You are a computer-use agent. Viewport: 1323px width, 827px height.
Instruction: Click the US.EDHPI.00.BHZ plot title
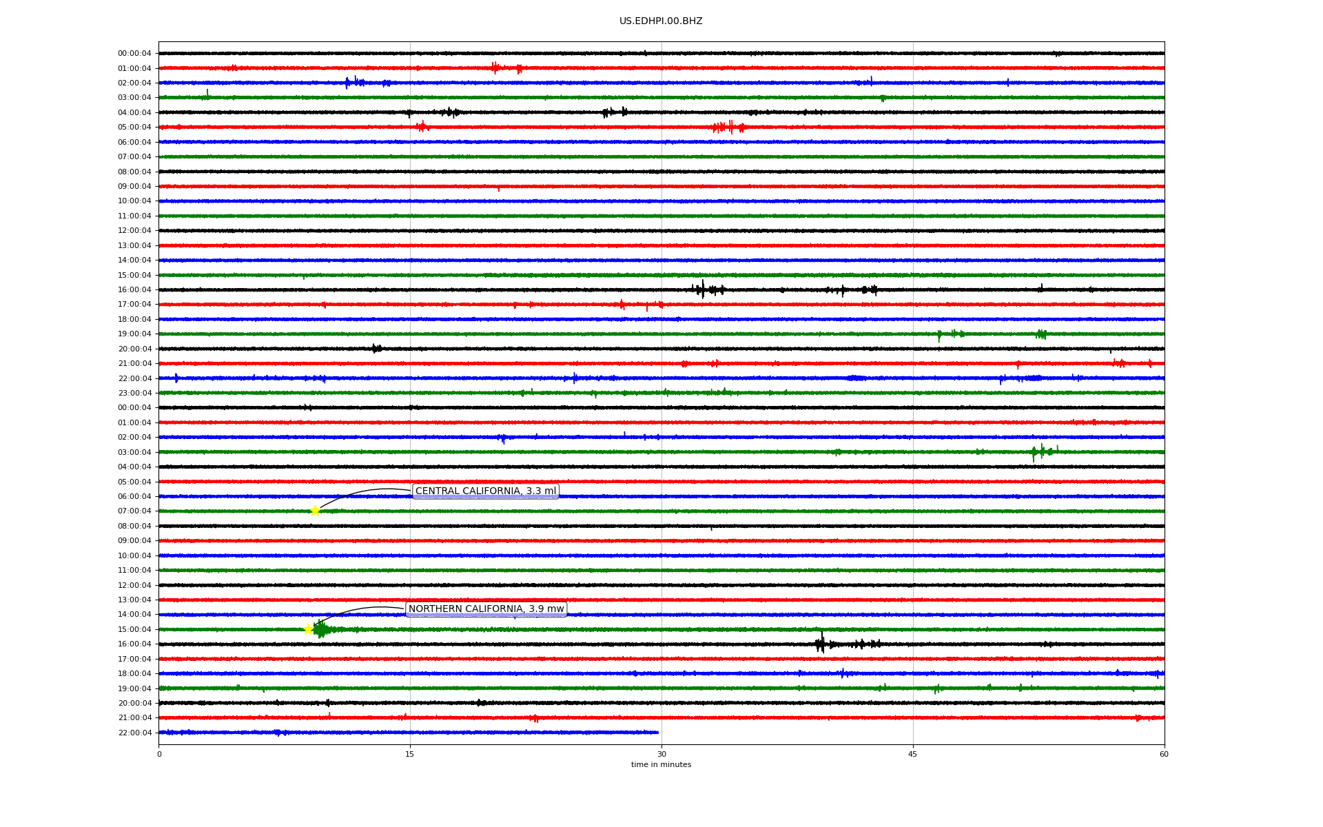pyautogui.click(x=660, y=21)
